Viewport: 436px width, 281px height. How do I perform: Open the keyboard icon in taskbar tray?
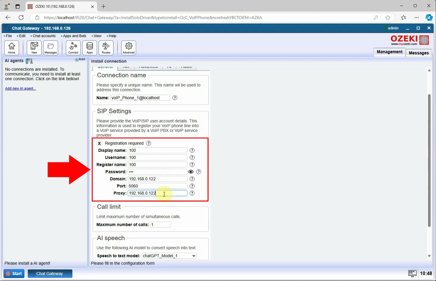coord(412,273)
